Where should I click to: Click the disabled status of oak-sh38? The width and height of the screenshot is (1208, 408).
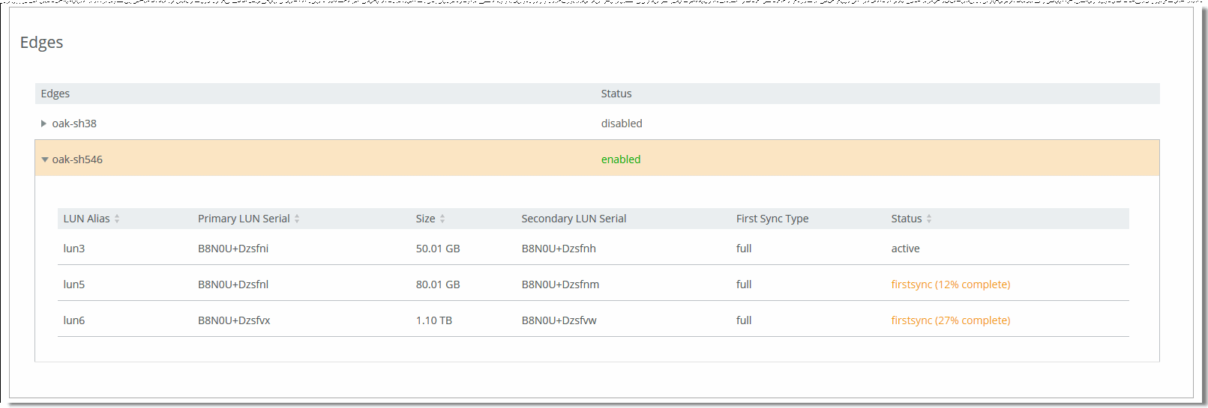pyautogui.click(x=622, y=124)
